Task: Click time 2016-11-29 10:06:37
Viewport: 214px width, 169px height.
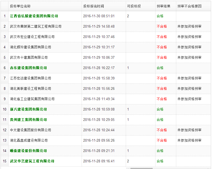Action: [x=99, y=58]
